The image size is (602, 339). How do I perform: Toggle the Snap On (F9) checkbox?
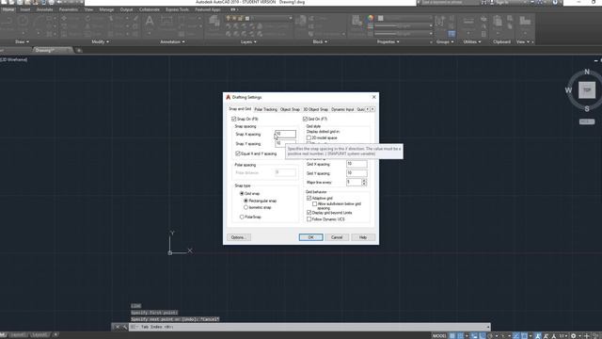pos(234,120)
